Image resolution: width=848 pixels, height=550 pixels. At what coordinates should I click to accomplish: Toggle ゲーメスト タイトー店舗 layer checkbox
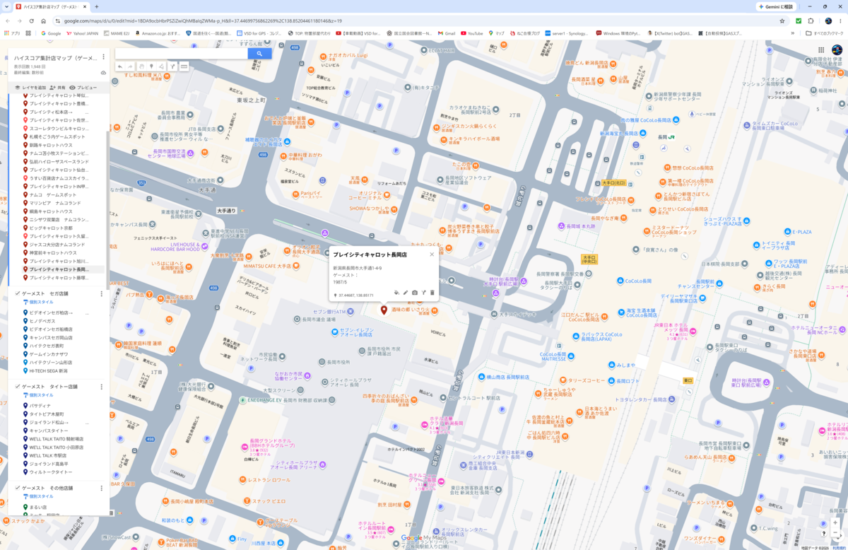pos(17,387)
